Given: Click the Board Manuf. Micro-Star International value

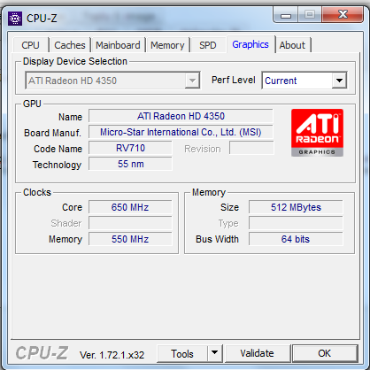Looking at the screenshot, I should tap(181, 132).
